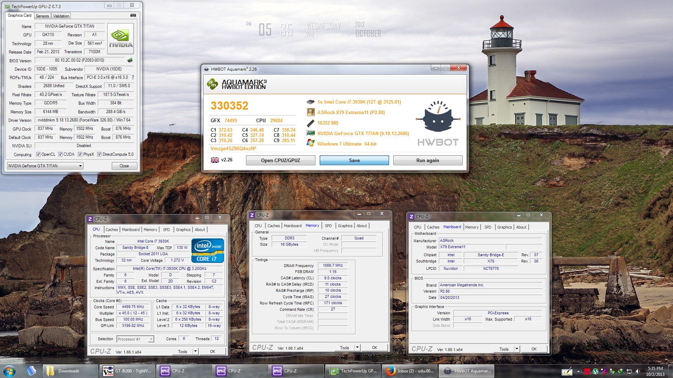Open Mainboard tab in CPU tab CPU-Z window
The image size is (673, 378).
pyautogui.click(x=130, y=230)
